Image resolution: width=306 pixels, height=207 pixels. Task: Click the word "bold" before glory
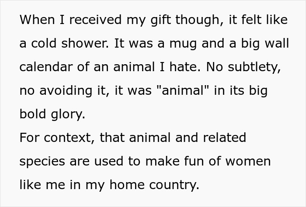coord(32,114)
